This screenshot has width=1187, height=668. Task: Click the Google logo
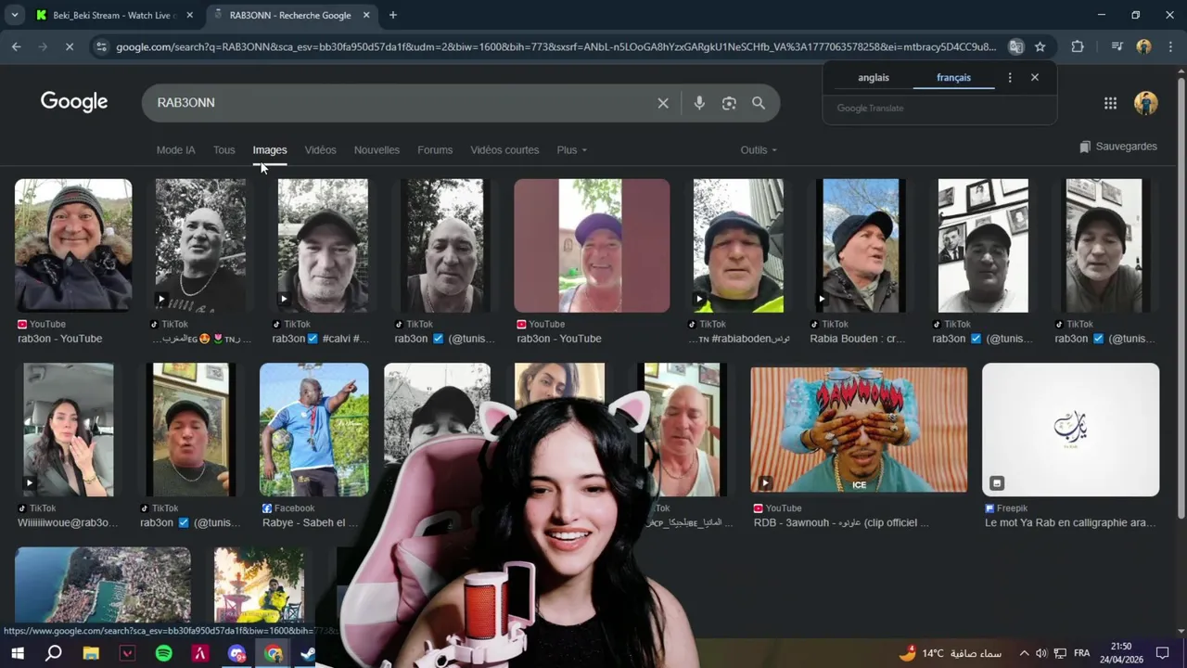pyautogui.click(x=74, y=102)
